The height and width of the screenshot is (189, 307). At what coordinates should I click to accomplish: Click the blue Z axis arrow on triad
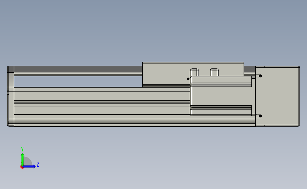[29, 167]
